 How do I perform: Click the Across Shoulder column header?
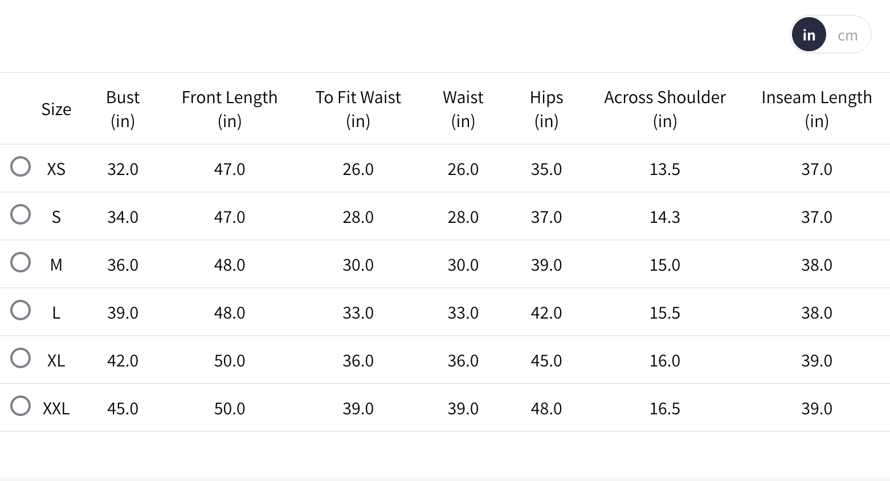point(664,109)
